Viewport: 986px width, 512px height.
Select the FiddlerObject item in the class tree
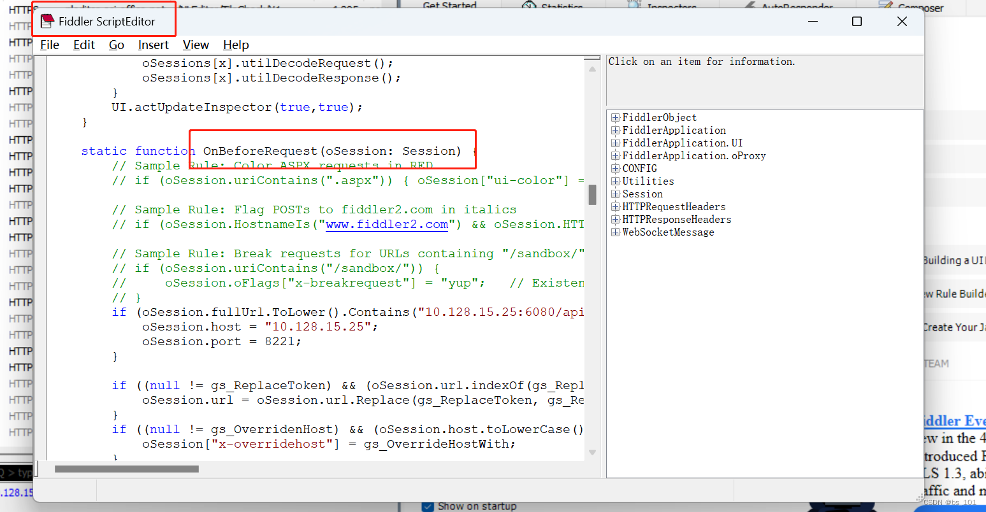(660, 118)
